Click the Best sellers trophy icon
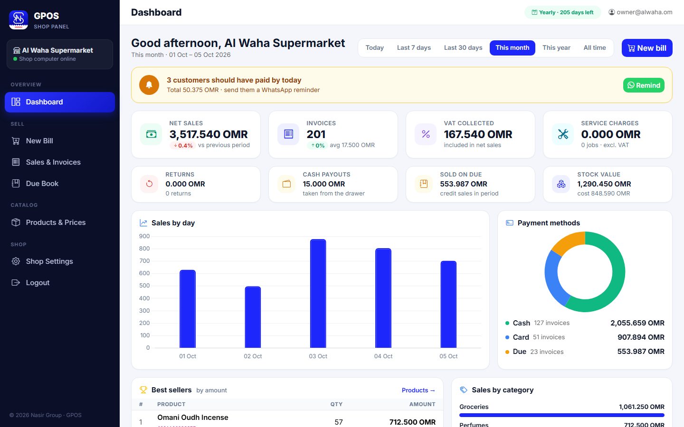The height and width of the screenshot is (427, 684). click(143, 390)
